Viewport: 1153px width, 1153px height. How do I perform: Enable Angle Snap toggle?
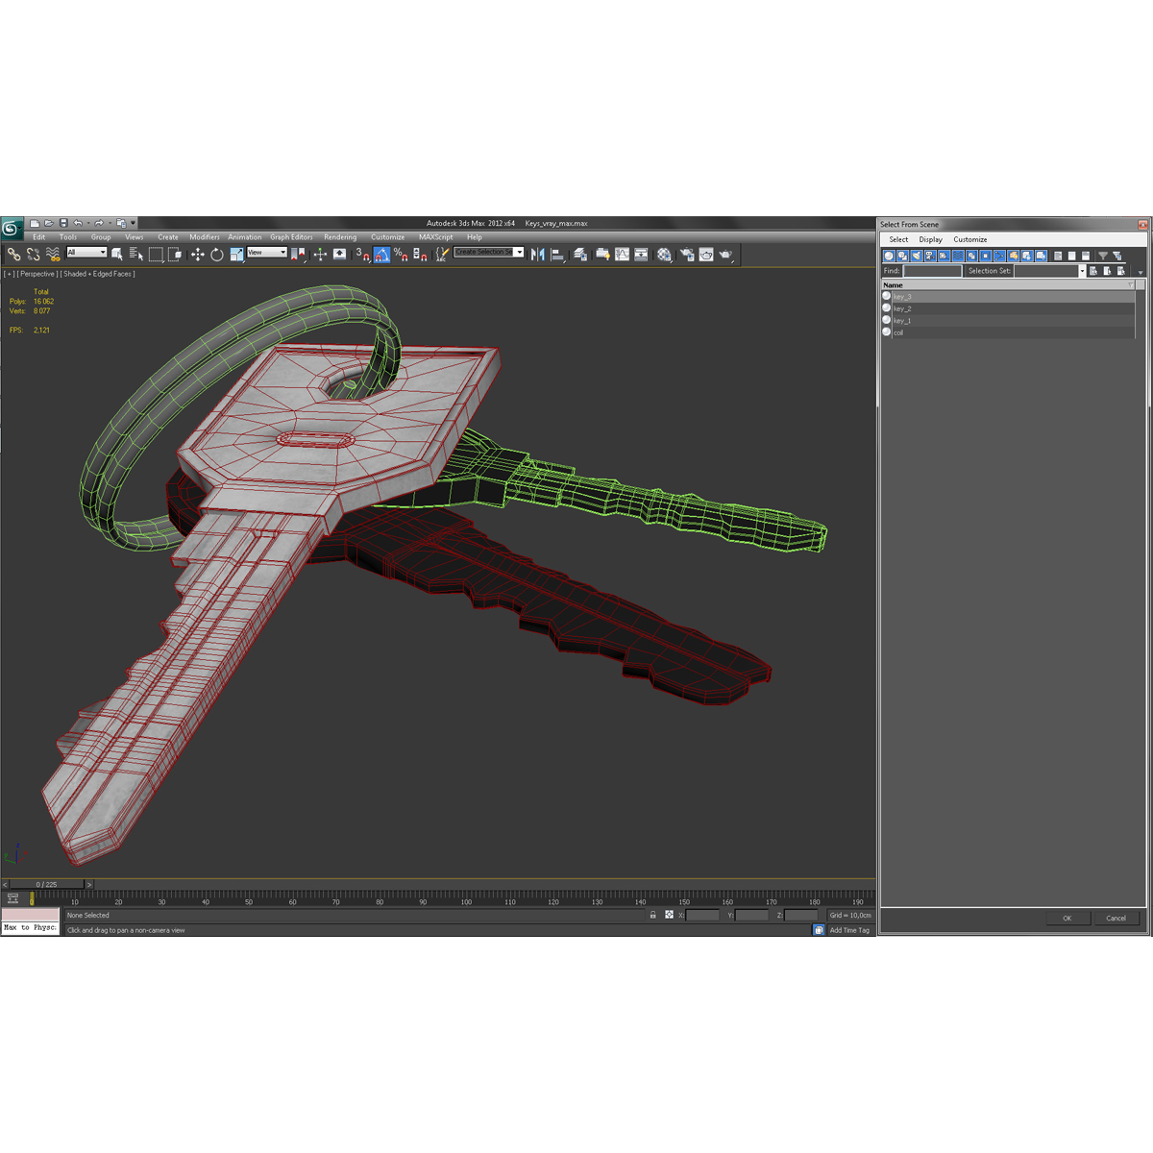(x=382, y=254)
